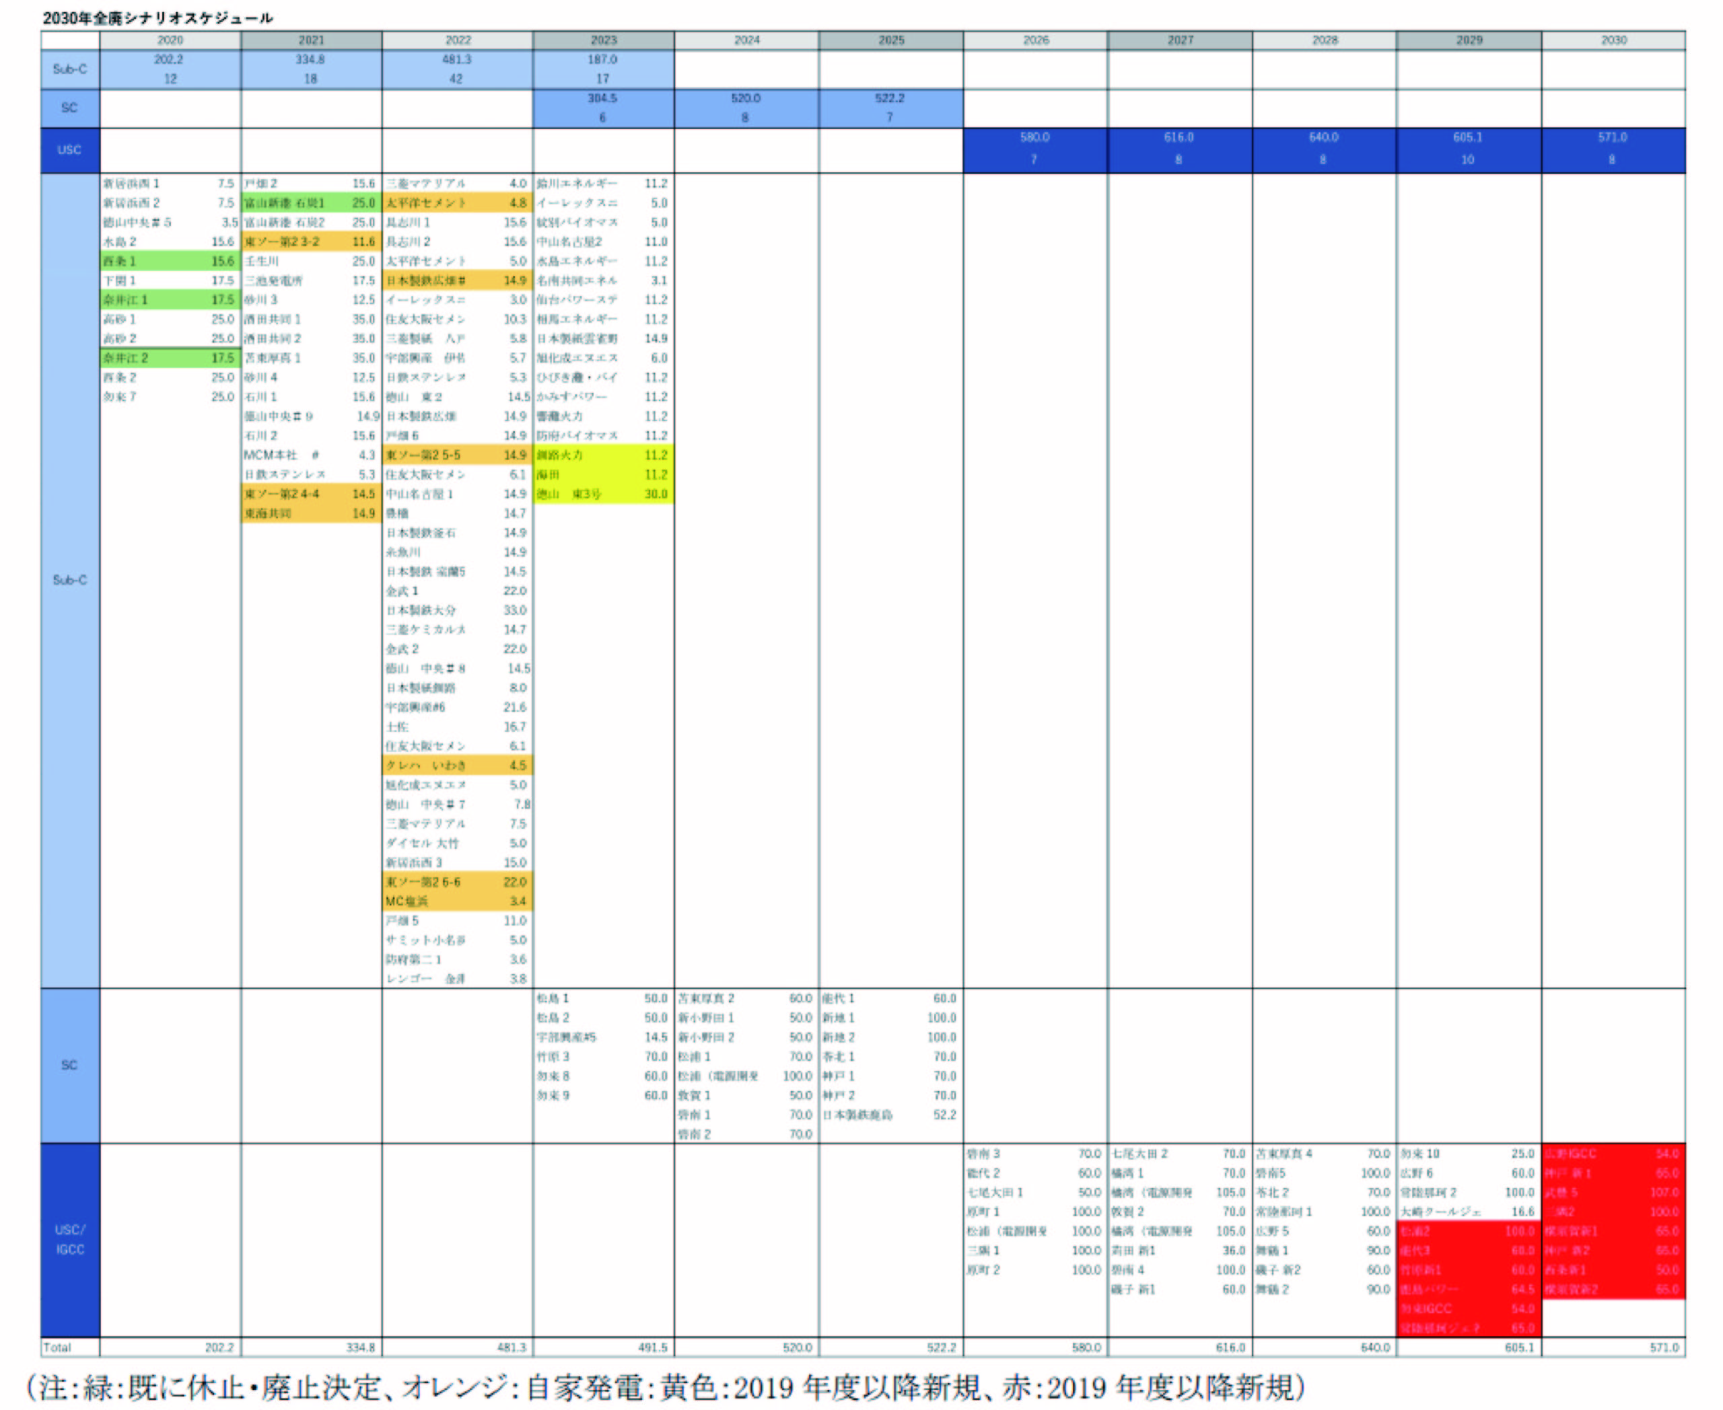The width and height of the screenshot is (1723, 1410).
Task: Click the row 戸畑 2
Action: (x=311, y=184)
